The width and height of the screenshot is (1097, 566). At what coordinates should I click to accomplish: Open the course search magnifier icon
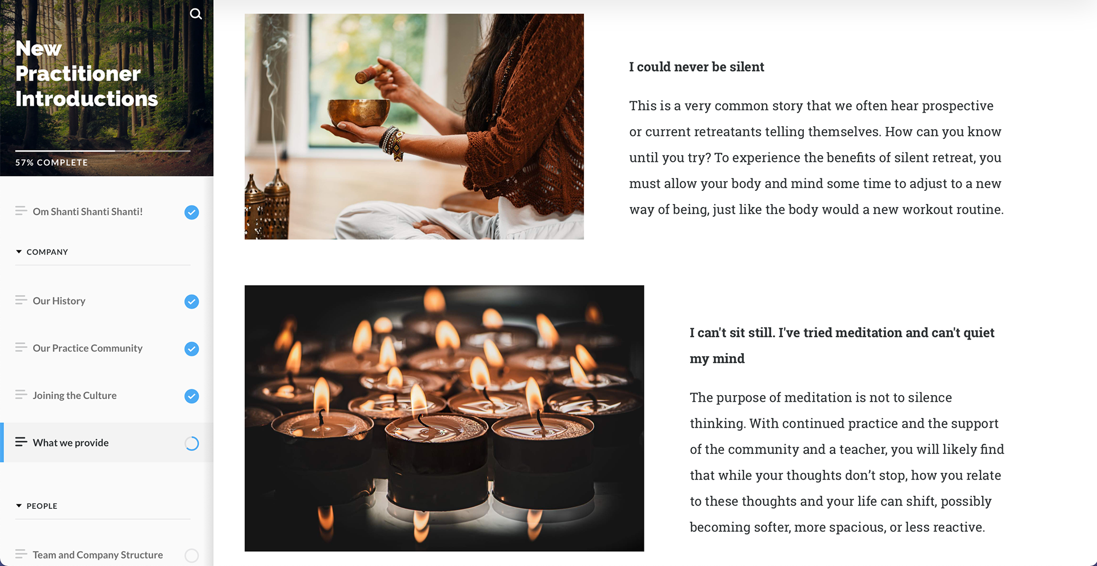196,14
